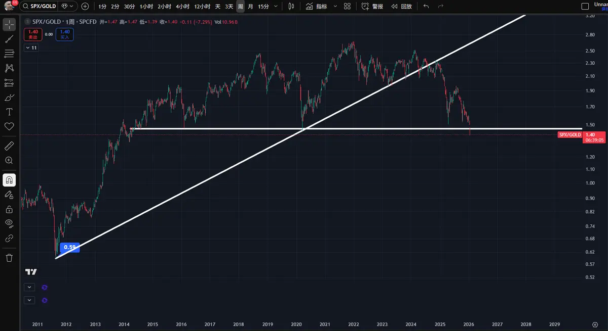Switch to the 4小时 timeframe
Viewport: 608px width, 331px height.
tap(182, 7)
